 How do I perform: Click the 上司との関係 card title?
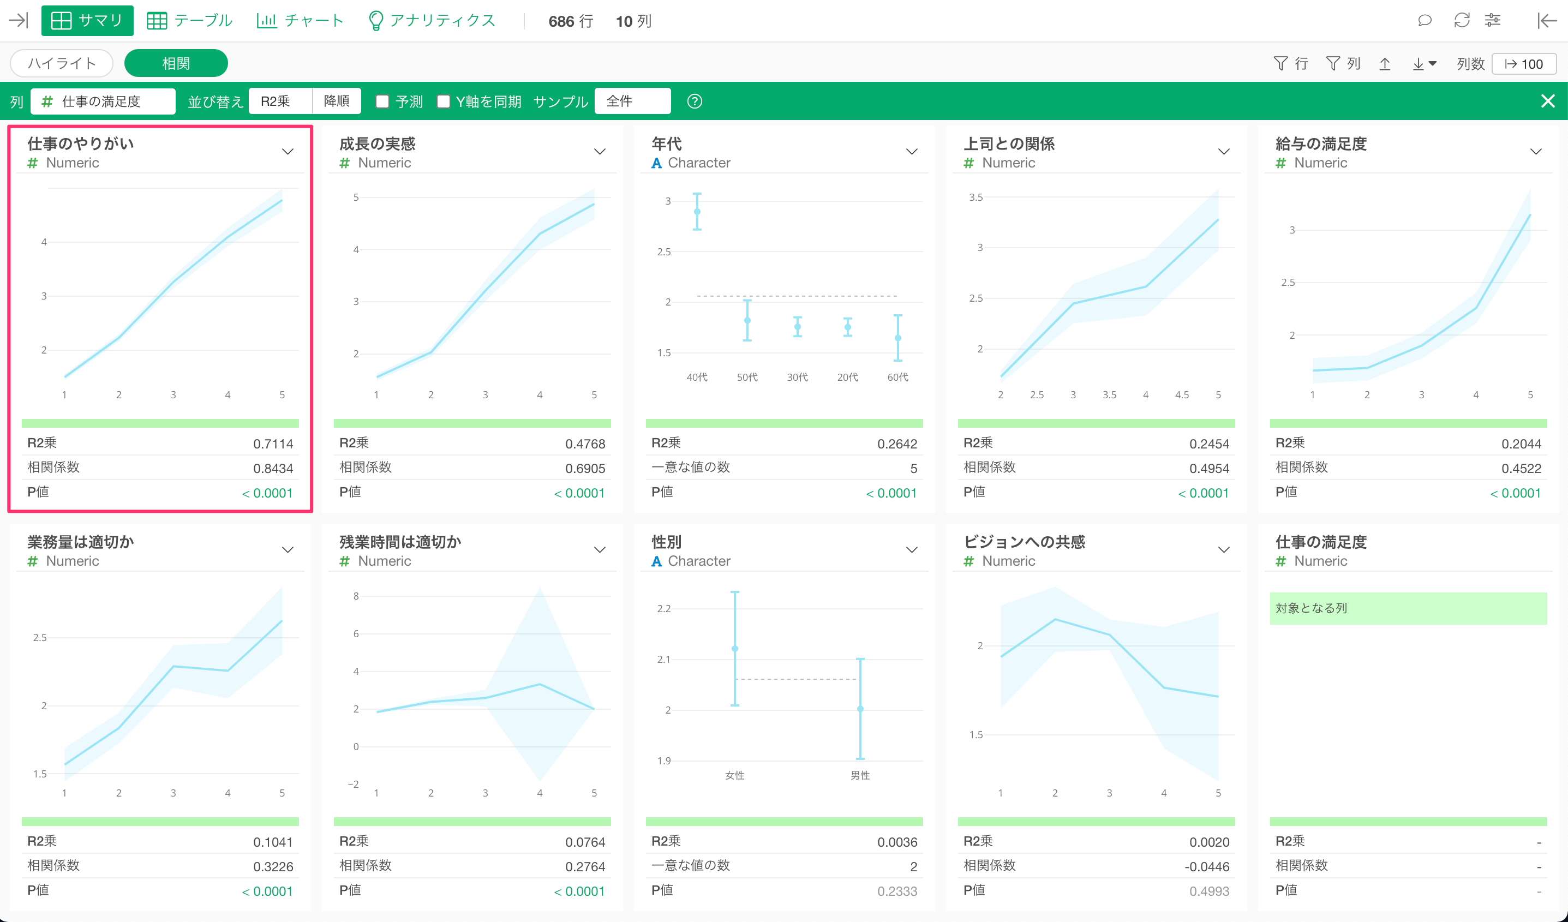pyautogui.click(x=1009, y=143)
